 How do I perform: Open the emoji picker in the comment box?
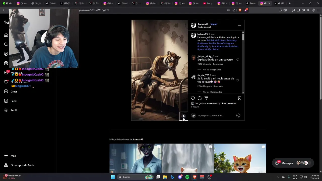tap(238, 116)
